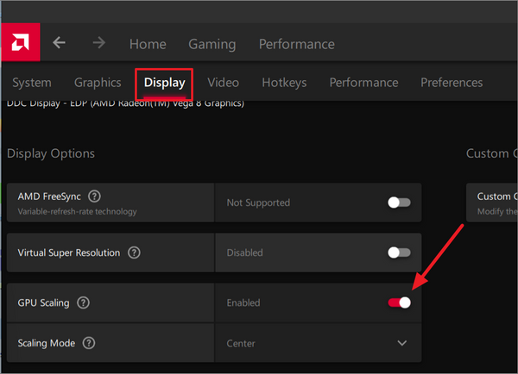Select the Preferences tab
Image resolution: width=518 pixels, height=374 pixels.
pyautogui.click(x=452, y=83)
